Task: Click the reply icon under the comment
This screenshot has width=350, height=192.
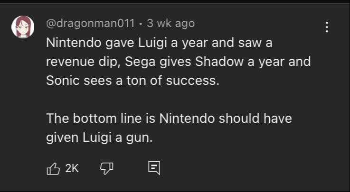Action: tap(154, 168)
